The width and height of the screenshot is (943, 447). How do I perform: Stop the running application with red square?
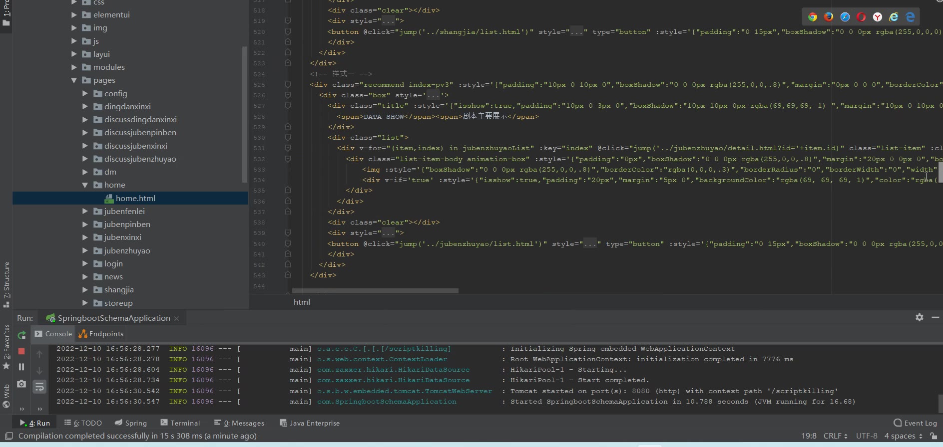pos(21,351)
